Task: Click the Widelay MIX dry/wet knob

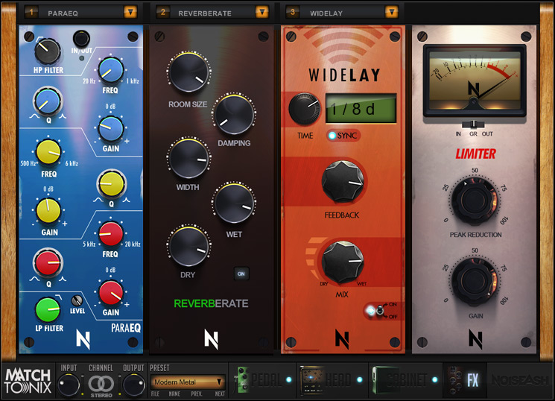Action: tap(343, 262)
